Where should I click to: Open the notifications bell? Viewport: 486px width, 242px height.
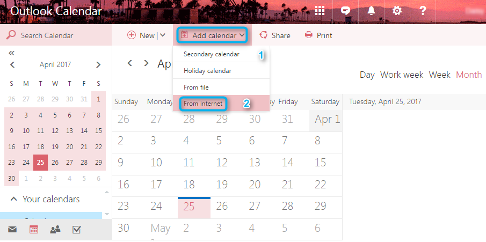click(371, 11)
